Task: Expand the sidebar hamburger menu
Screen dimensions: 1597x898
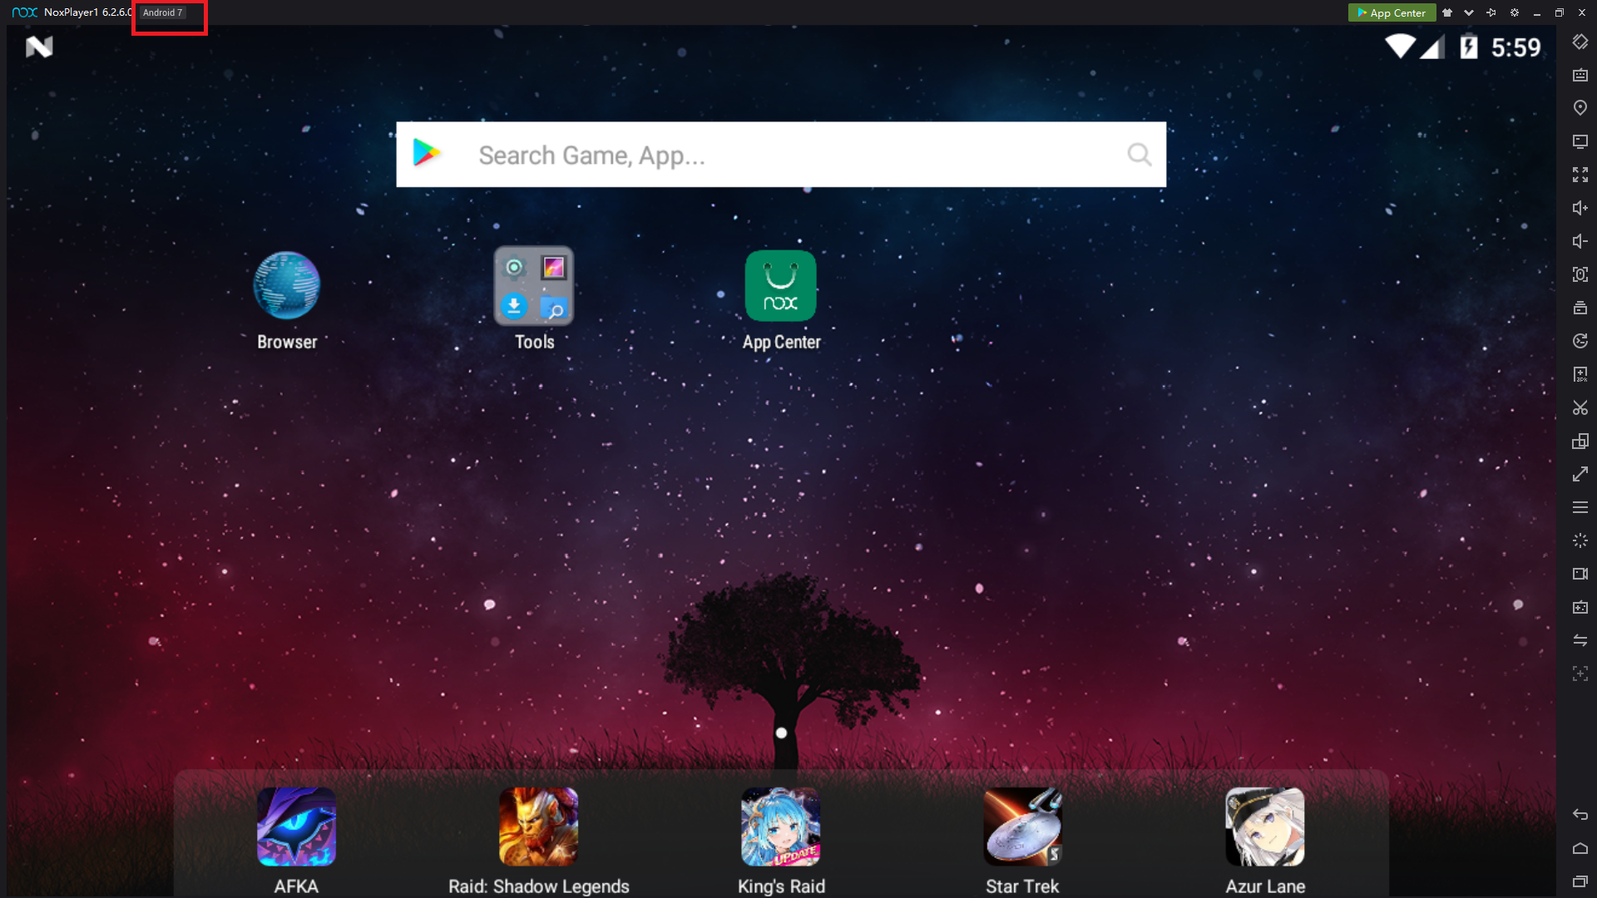Action: 1580,507
